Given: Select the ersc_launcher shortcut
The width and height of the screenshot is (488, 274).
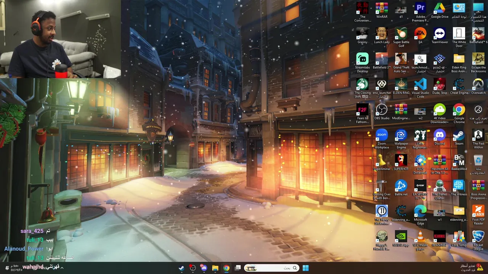Looking at the screenshot, I should 382,88.
